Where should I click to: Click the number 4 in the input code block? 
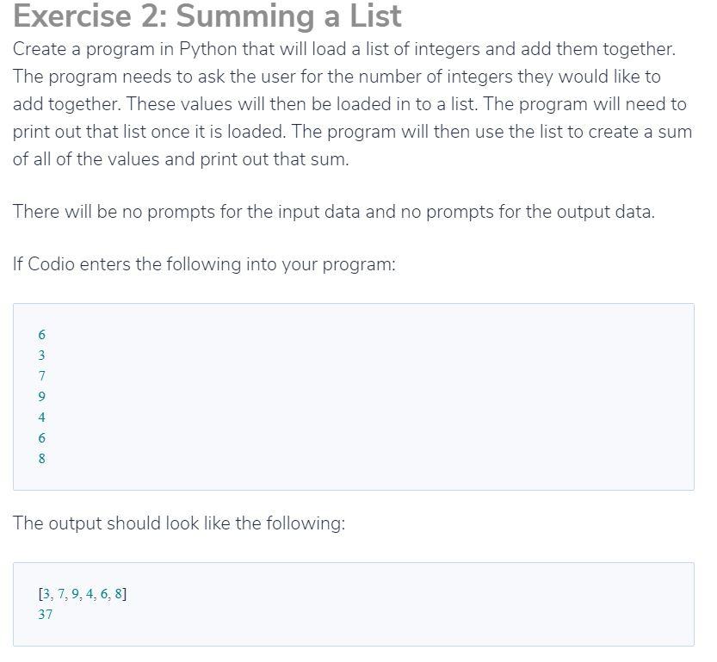(41, 417)
